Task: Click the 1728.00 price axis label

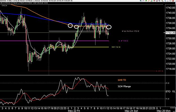Action: pos(170,43)
